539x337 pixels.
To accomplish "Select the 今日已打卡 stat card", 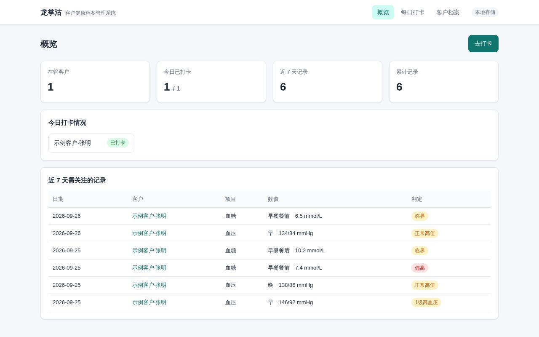I will [x=211, y=82].
